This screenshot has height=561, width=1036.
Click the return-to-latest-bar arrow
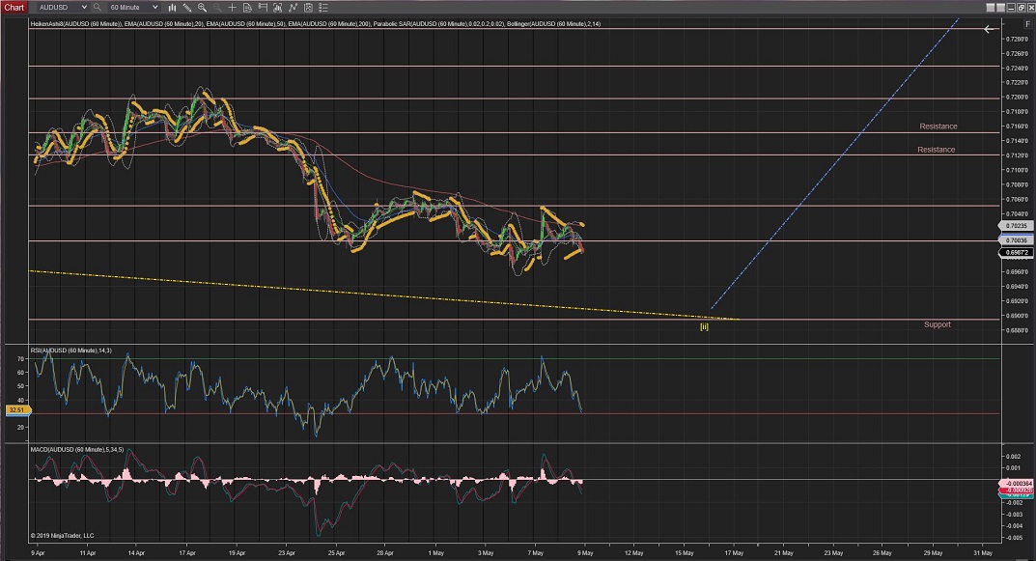(990, 30)
